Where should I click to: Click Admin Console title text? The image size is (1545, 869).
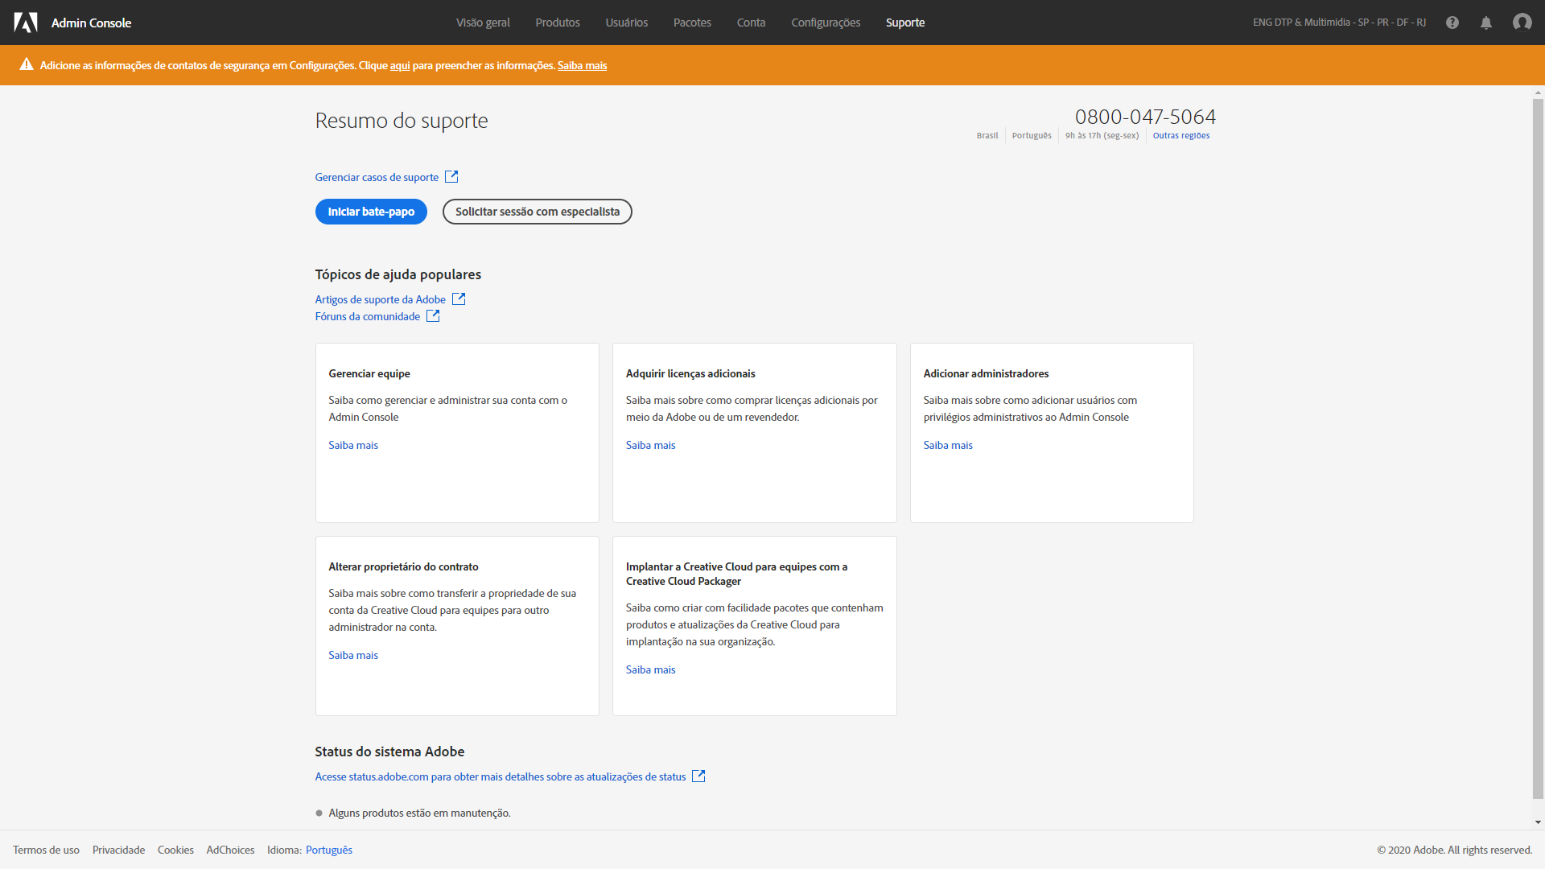pos(91,23)
